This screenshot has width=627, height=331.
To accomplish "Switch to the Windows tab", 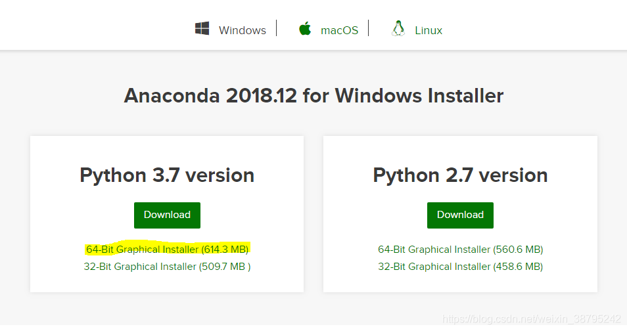I will point(243,30).
